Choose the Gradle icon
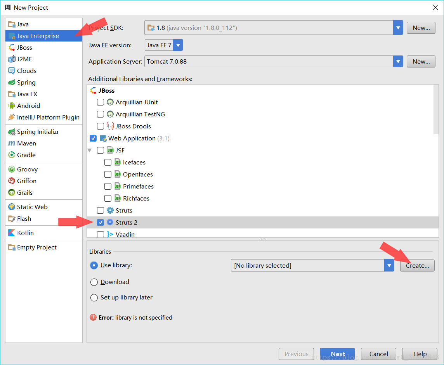 [12, 155]
